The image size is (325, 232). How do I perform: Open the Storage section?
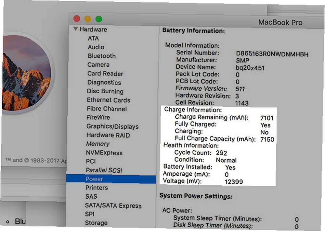[x=96, y=223]
